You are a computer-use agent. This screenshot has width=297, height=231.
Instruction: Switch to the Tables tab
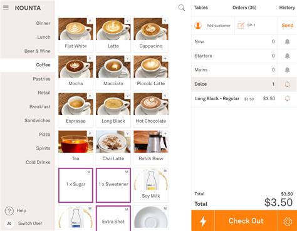point(201,8)
